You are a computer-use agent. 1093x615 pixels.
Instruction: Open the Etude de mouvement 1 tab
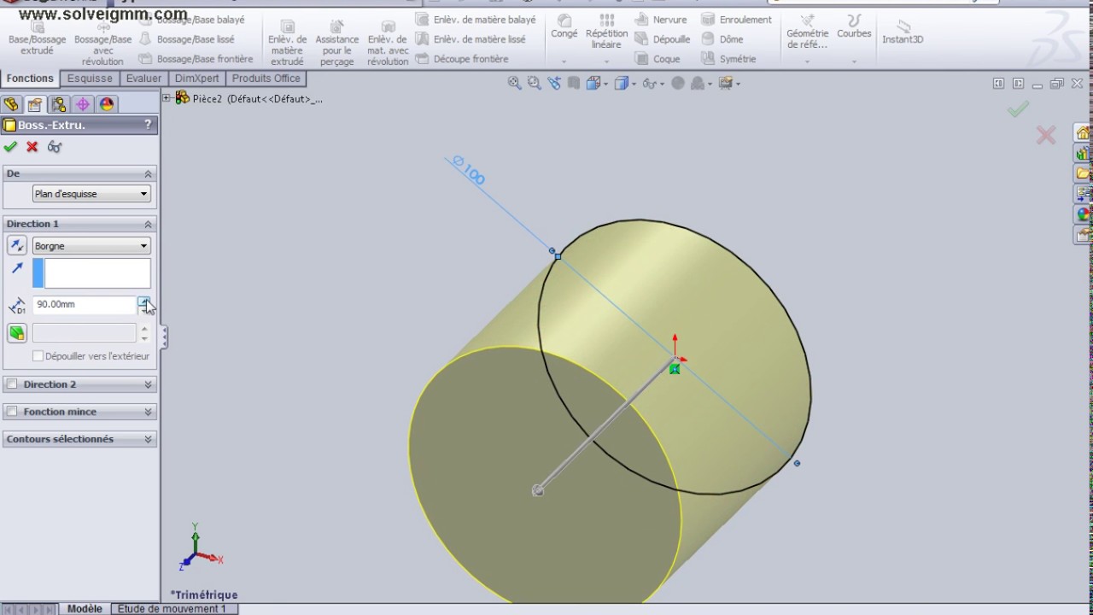[x=172, y=609]
